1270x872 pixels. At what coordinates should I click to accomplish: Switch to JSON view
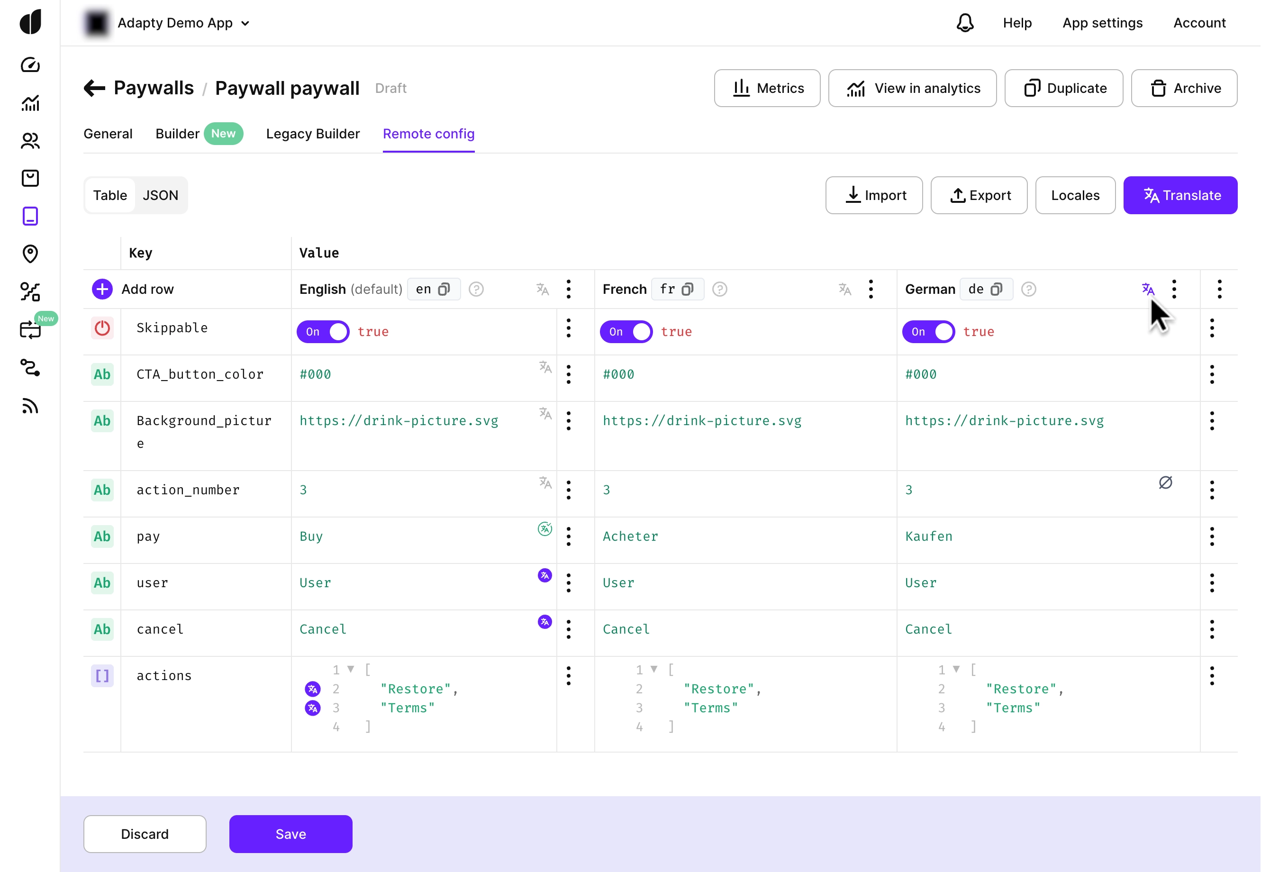tap(160, 195)
